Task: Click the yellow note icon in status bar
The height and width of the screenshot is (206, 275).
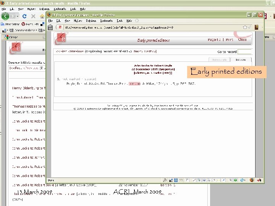Action: tap(219, 180)
